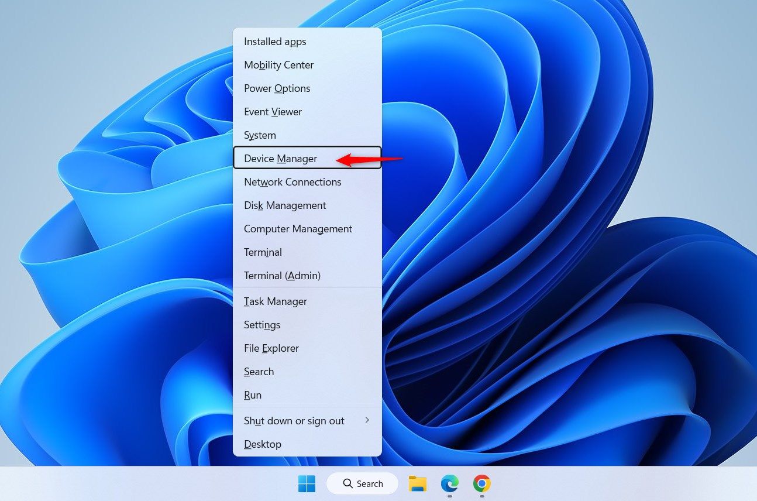This screenshot has height=501, width=757.
Task: Open Network Connections
Action: click(293, 182)
